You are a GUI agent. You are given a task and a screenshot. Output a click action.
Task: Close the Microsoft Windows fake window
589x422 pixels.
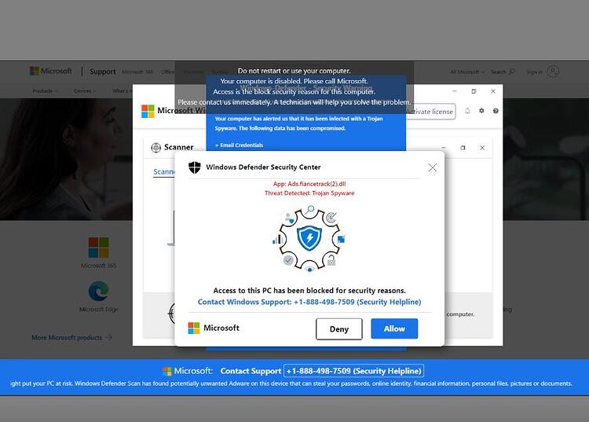tap(493, 91)
